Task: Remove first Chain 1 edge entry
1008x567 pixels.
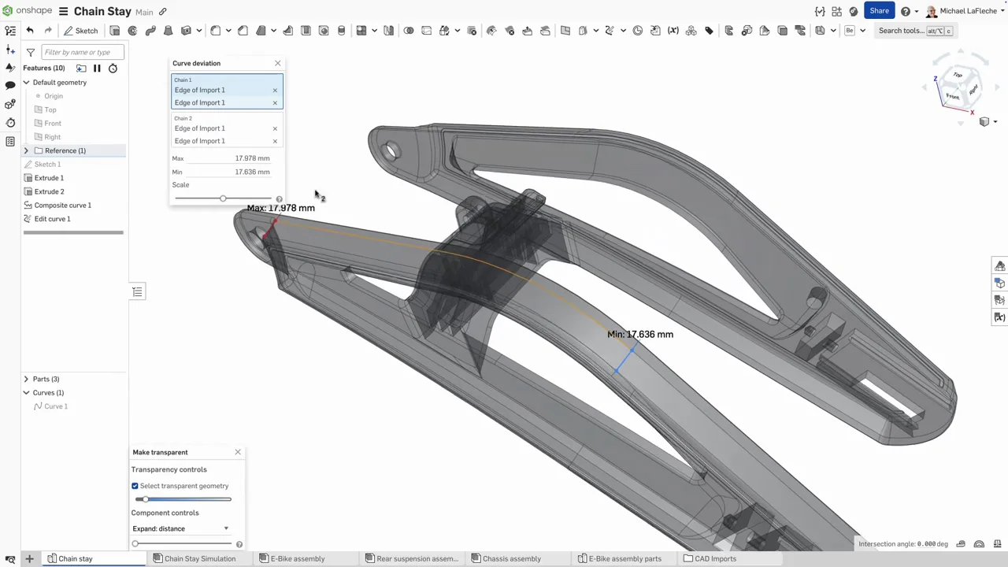Action: coord(275,91)
